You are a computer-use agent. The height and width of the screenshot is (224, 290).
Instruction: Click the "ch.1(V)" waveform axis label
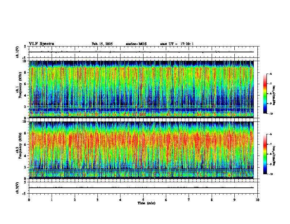(18, 52)
